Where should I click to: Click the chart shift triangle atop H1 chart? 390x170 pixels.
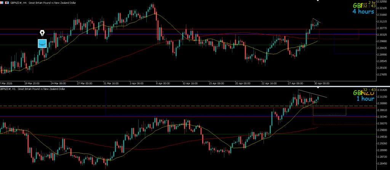(x=317, y=87)
